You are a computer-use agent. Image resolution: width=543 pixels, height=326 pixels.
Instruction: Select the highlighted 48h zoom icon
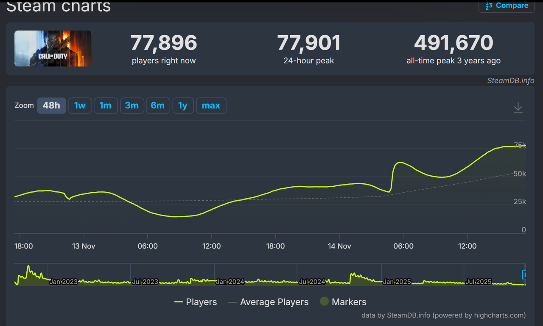(x=51, y=105)
